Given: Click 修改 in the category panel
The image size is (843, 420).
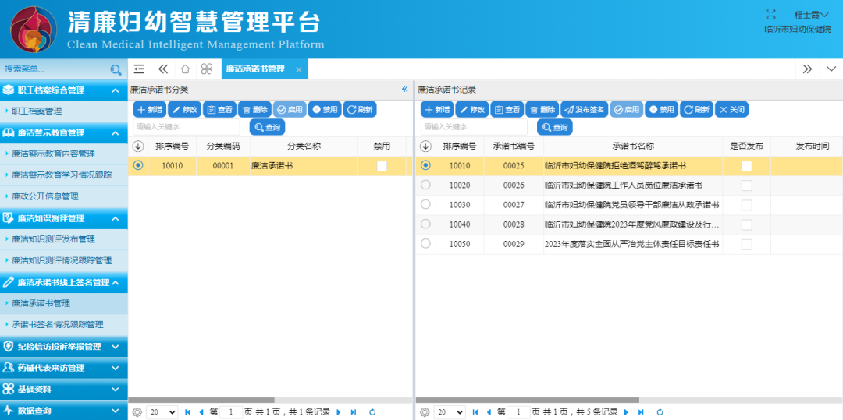Looking at the screenshot, I should (x=185, y=109).
